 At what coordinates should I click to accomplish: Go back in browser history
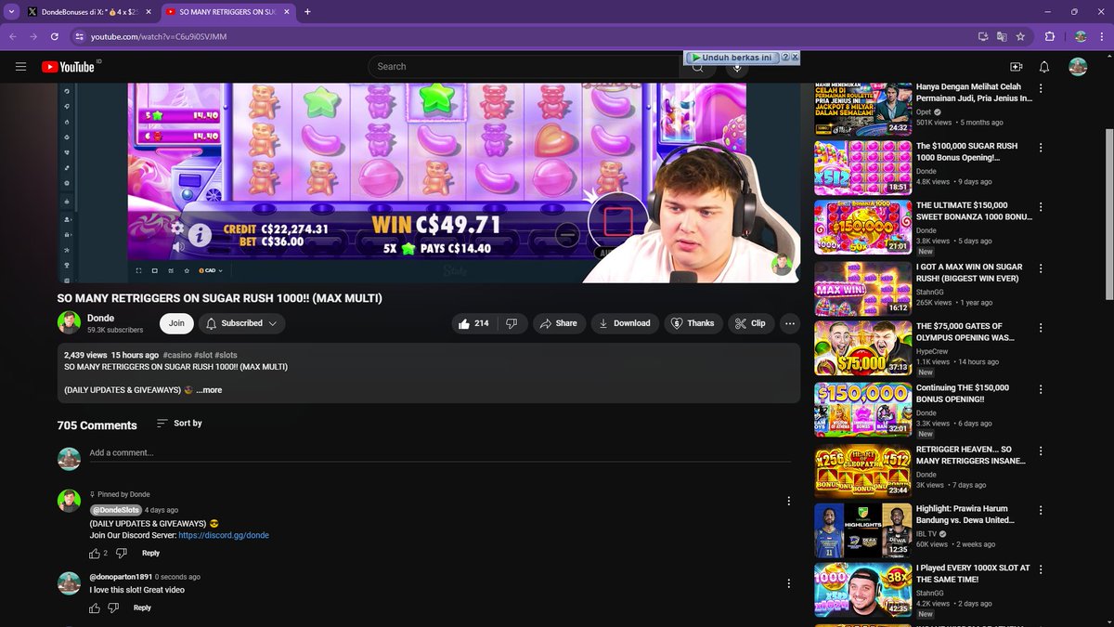point(13,36)
